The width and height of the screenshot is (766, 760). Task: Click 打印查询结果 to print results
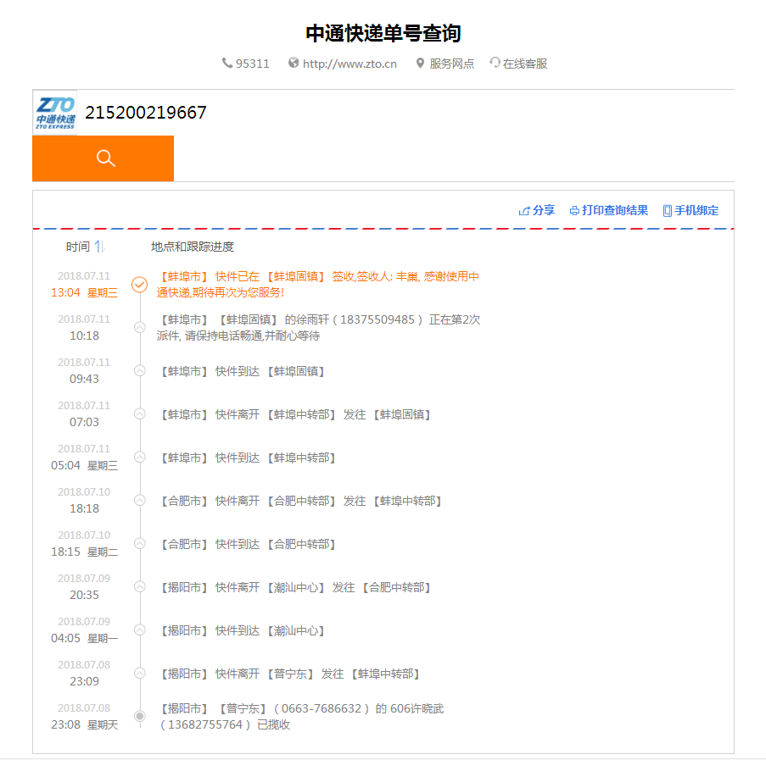(615, 210)
